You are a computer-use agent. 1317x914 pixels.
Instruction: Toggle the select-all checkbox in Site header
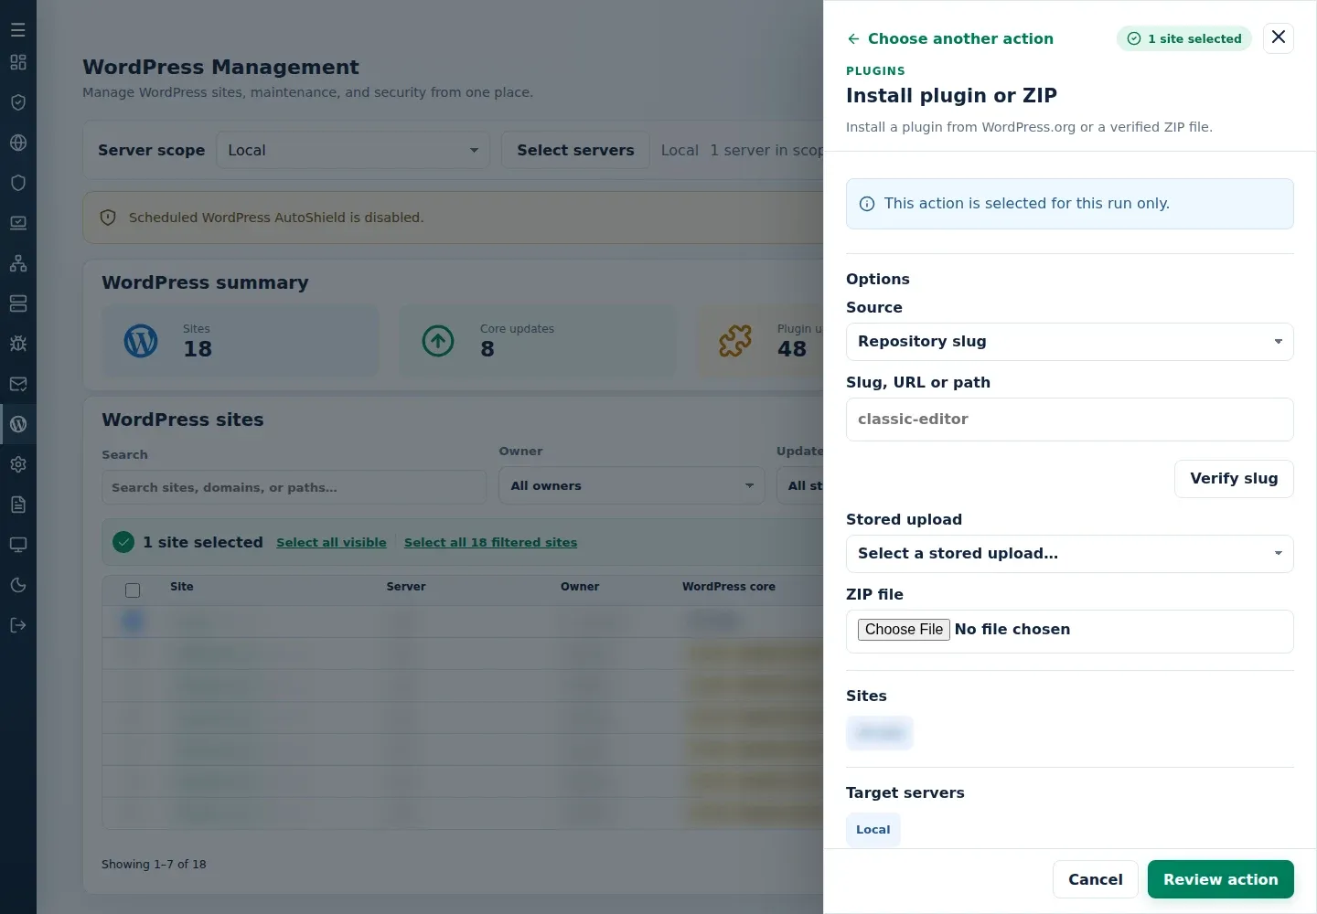133,590
